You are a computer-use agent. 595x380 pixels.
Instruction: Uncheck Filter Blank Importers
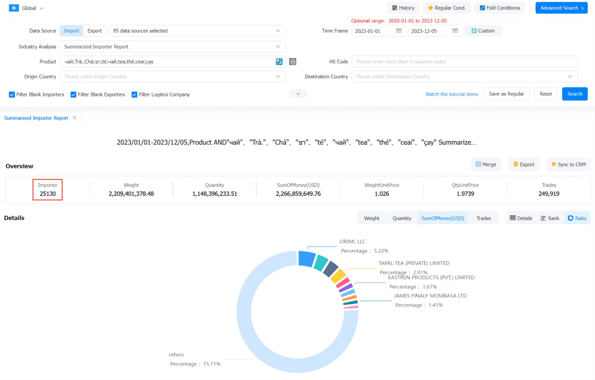coord(12,95)
